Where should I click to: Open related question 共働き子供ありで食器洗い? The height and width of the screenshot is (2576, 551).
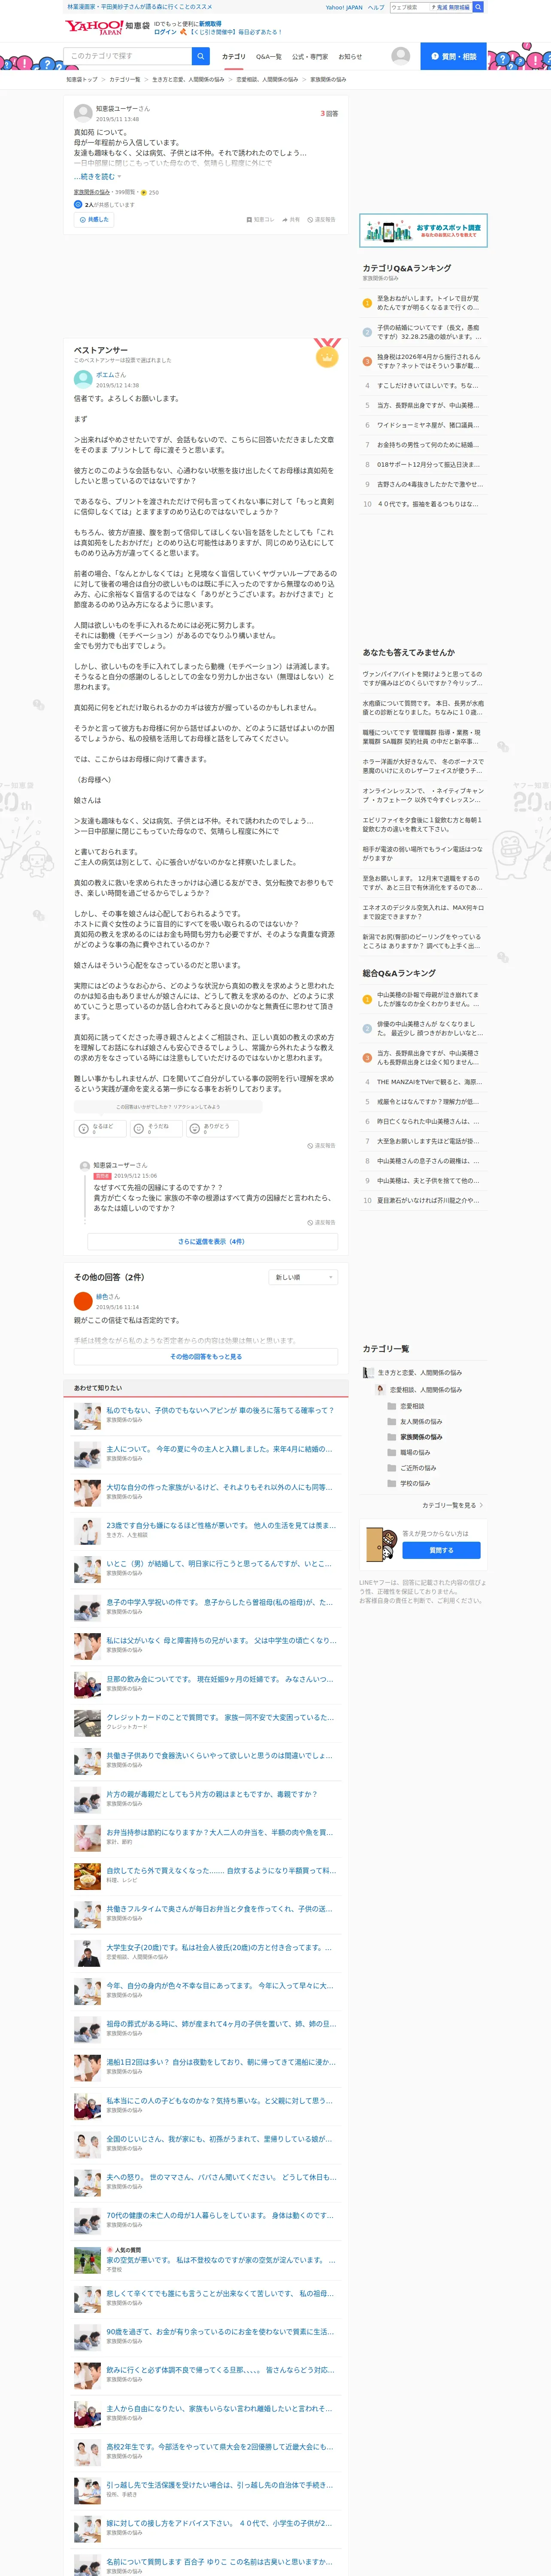point(219,1755)
